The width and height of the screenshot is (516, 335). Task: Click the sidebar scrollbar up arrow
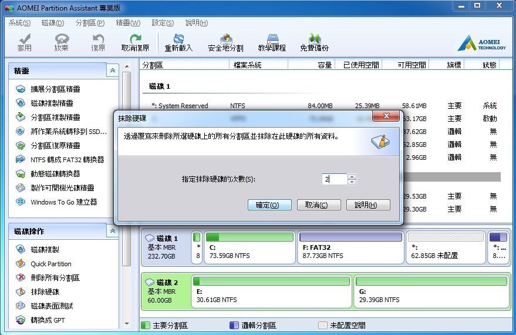point(127,66)
